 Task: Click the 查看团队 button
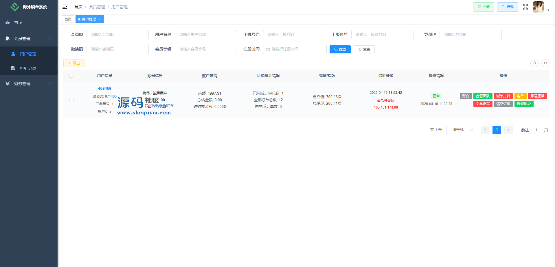click(482, 96)
